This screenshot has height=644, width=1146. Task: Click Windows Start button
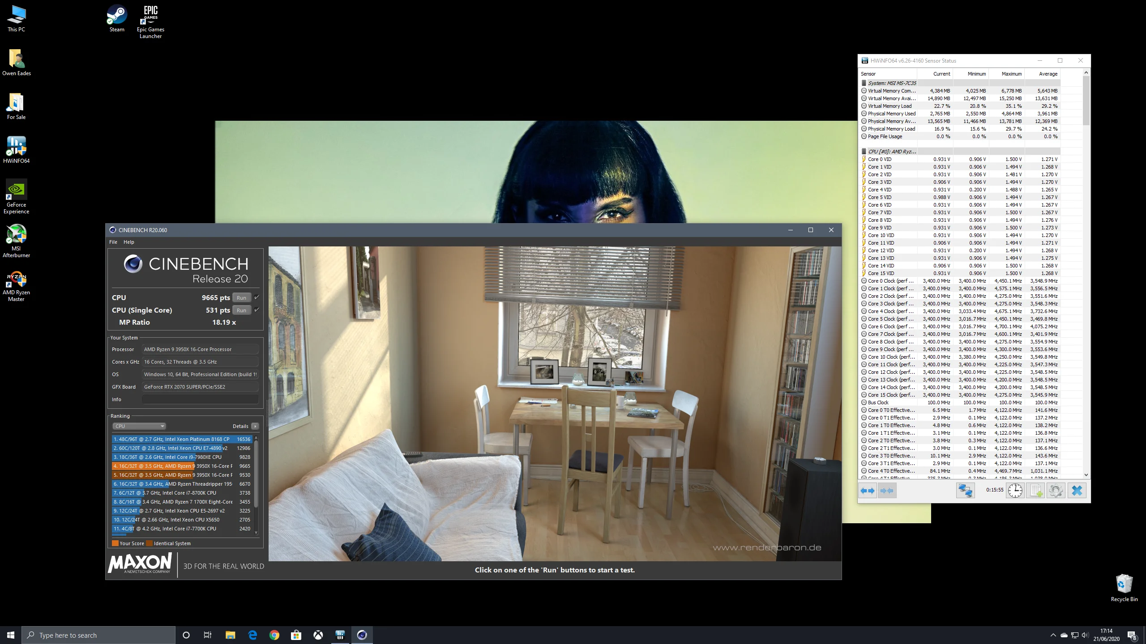click(11, 635)
